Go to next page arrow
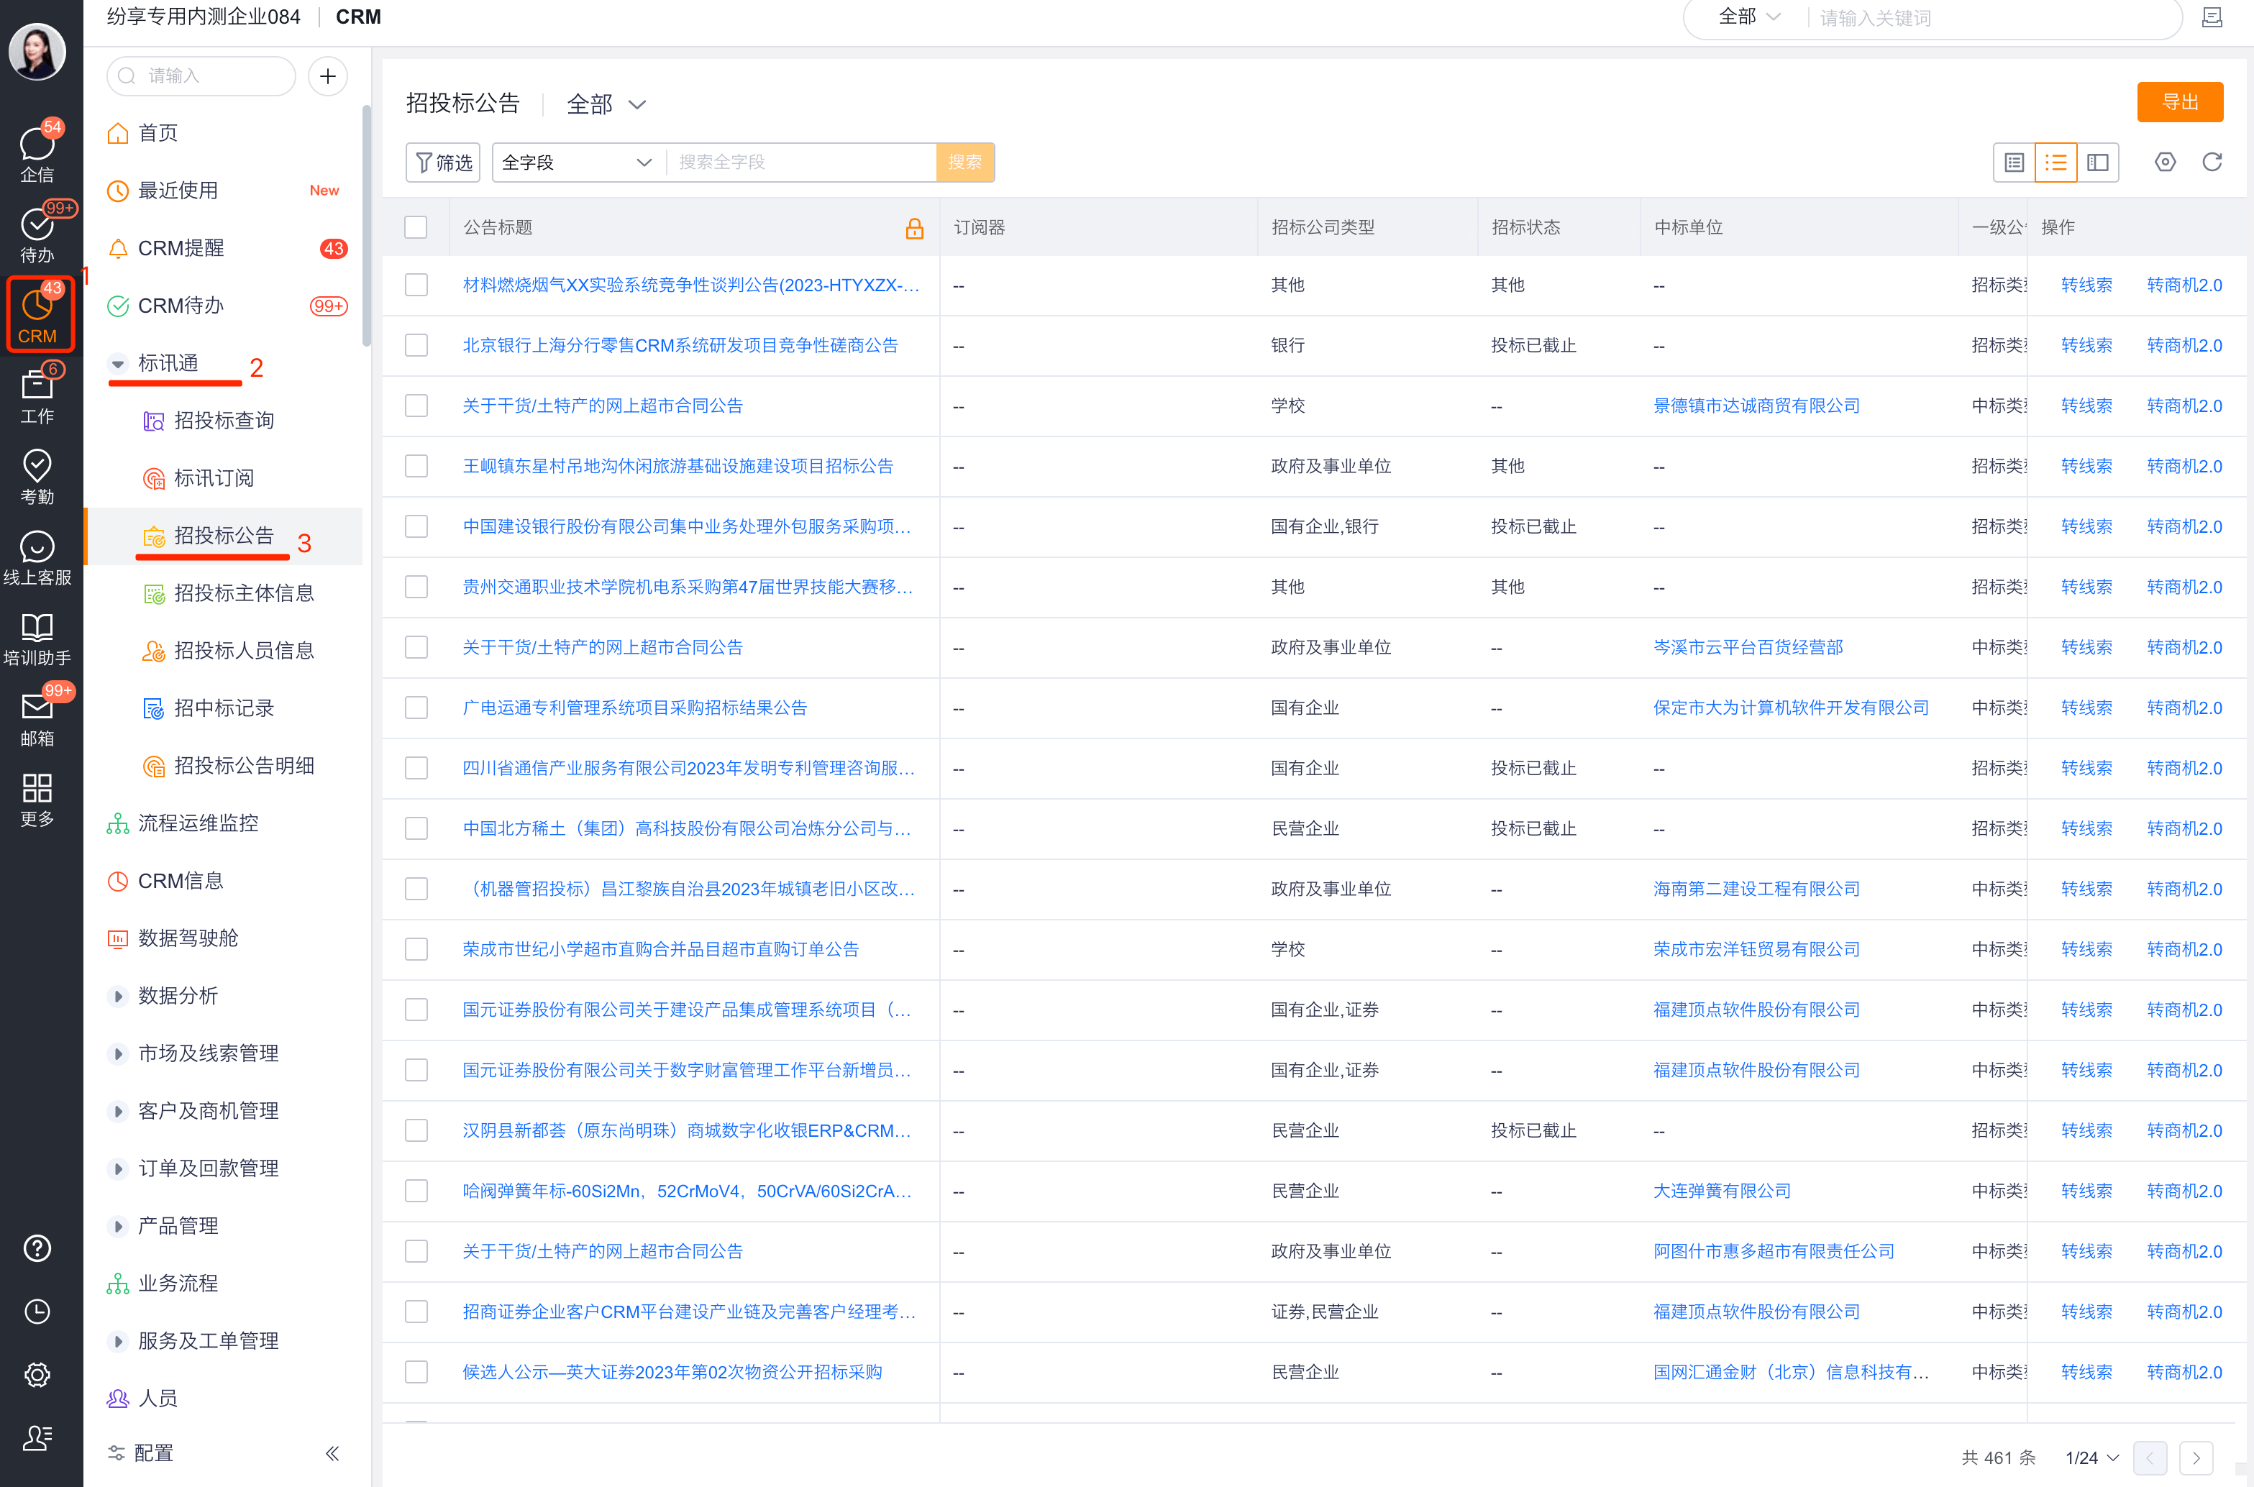The height and width of the screenshot is (1487, 2254). coord(2196,1458)
